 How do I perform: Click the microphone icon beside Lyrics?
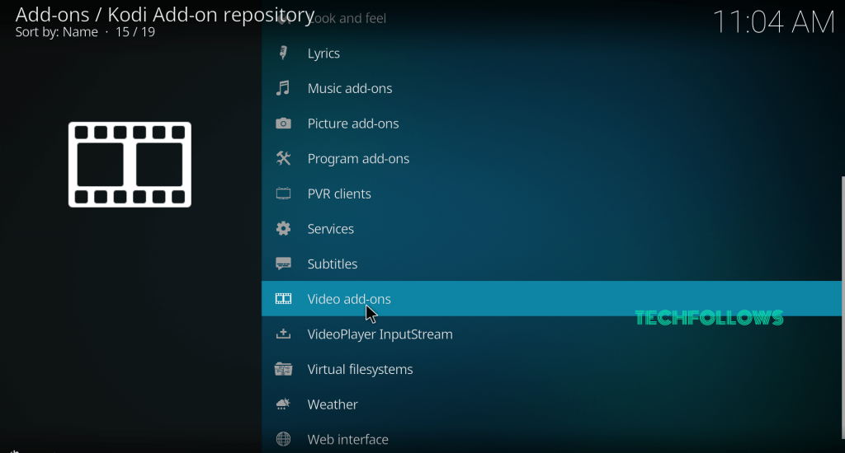click(284, 54)
